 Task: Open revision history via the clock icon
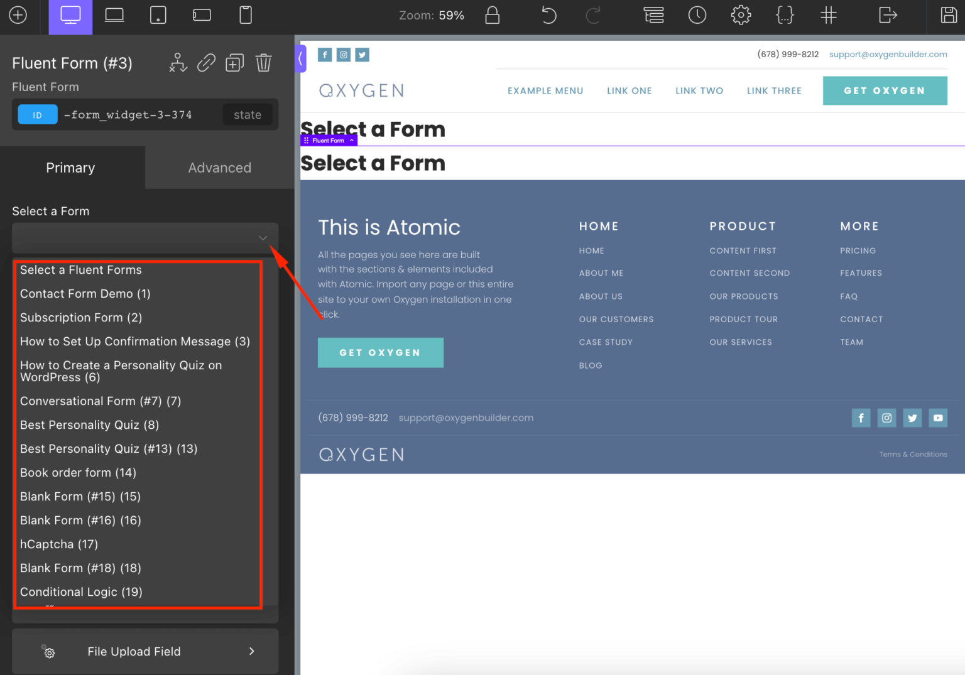point(697,15)
